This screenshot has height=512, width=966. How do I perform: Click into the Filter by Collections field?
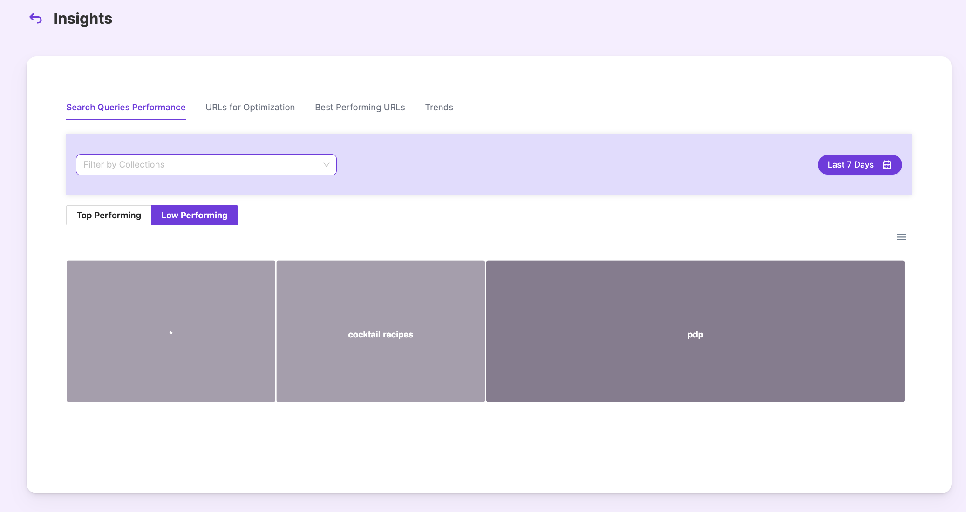tap(196, 165)
